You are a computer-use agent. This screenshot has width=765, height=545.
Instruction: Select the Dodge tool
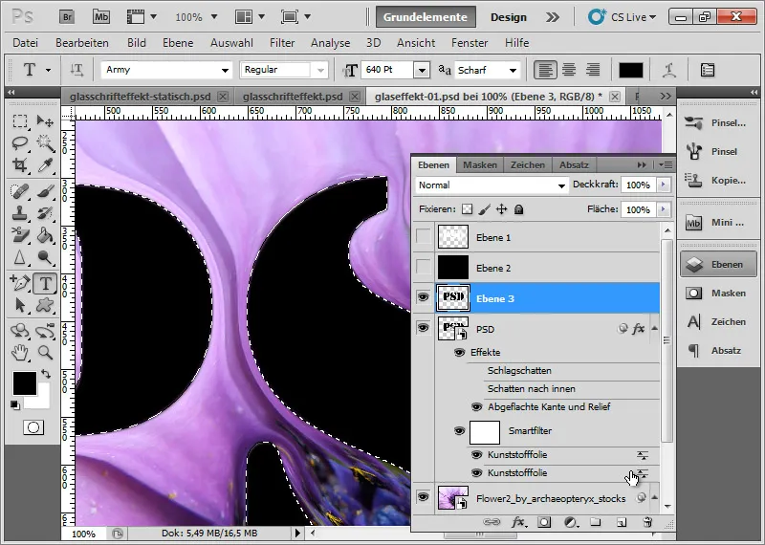point(45,257)
